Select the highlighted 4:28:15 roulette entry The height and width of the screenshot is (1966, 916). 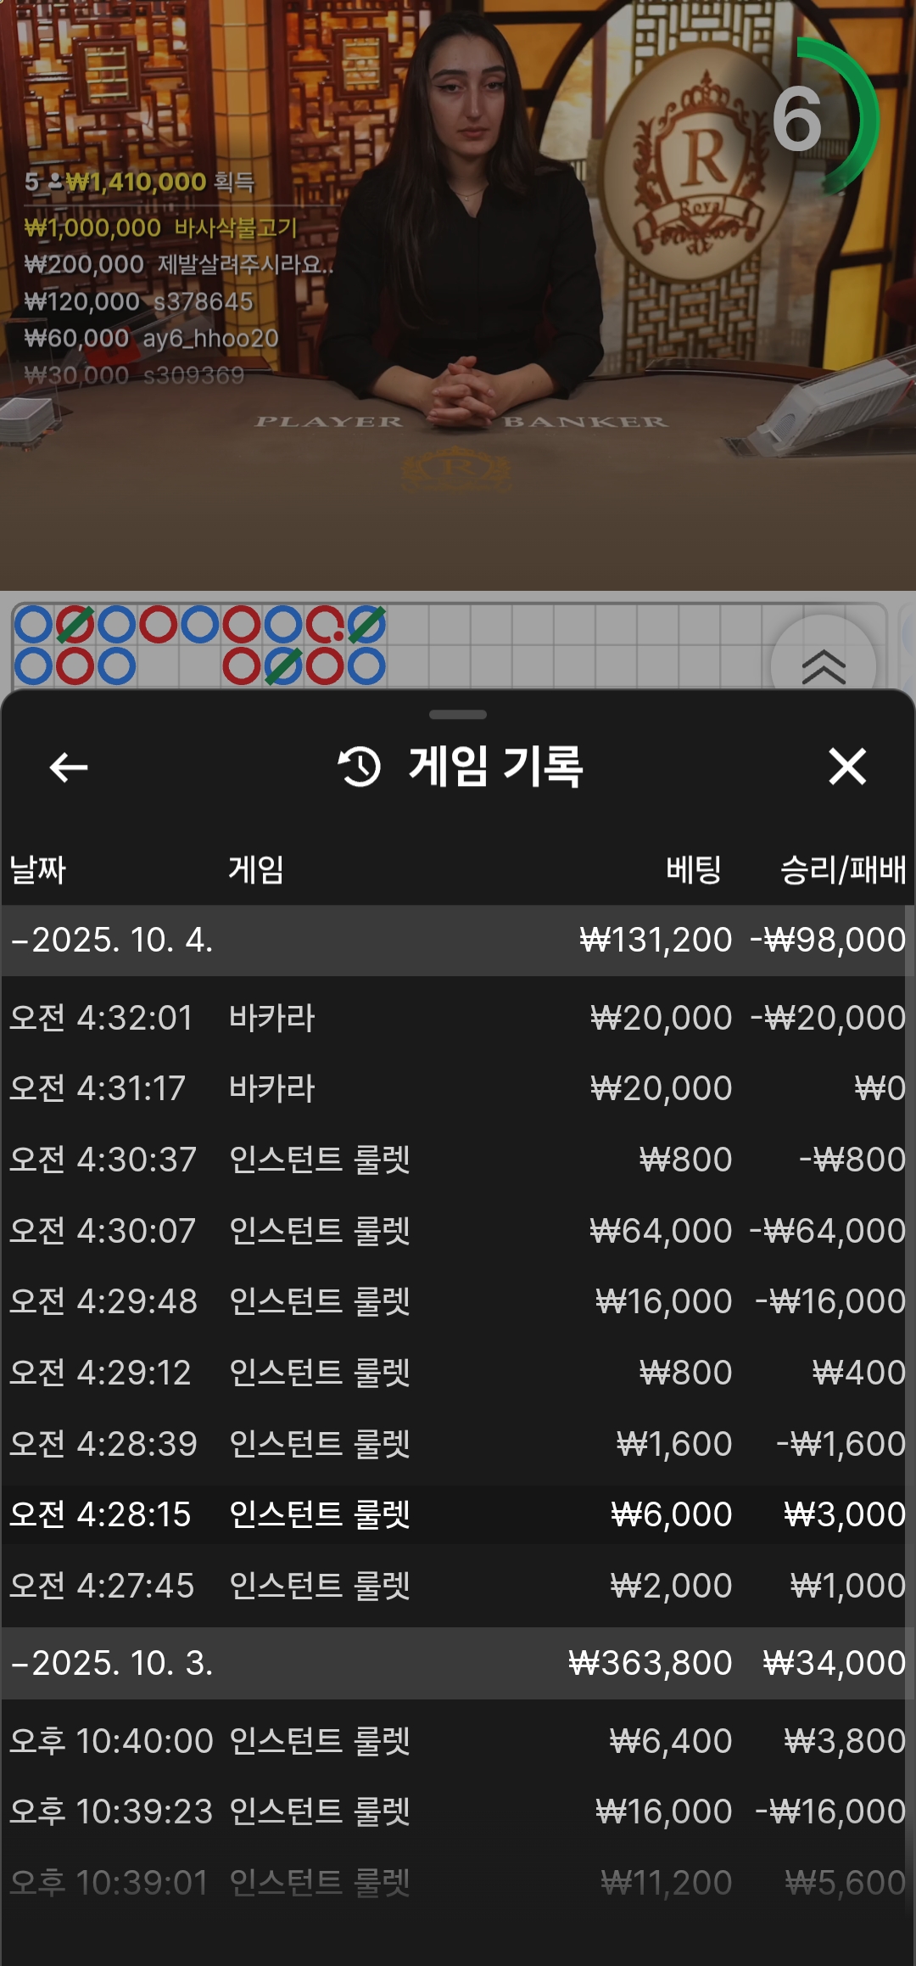tap(458, 1514)
